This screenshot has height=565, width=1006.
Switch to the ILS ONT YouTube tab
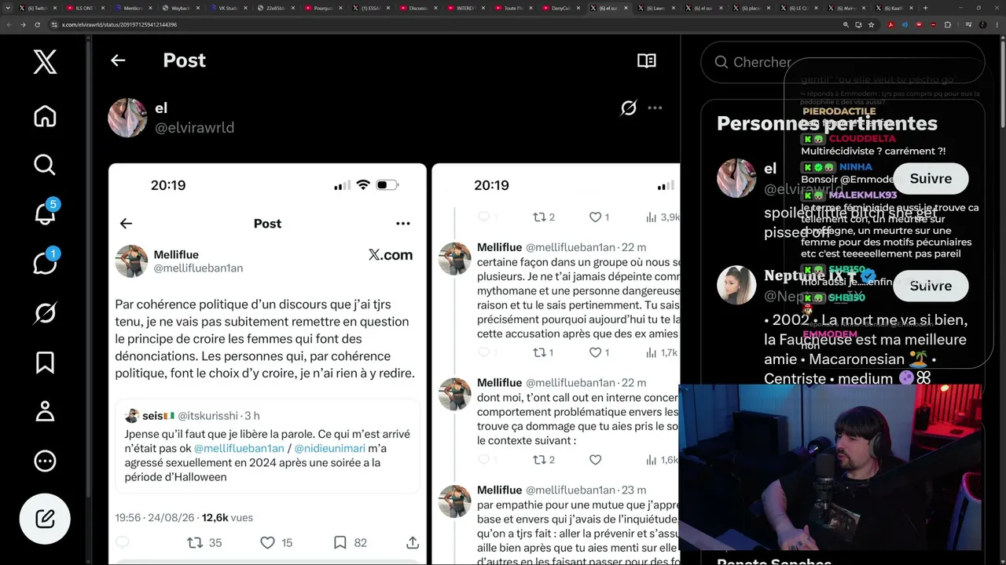coord(84,8)
